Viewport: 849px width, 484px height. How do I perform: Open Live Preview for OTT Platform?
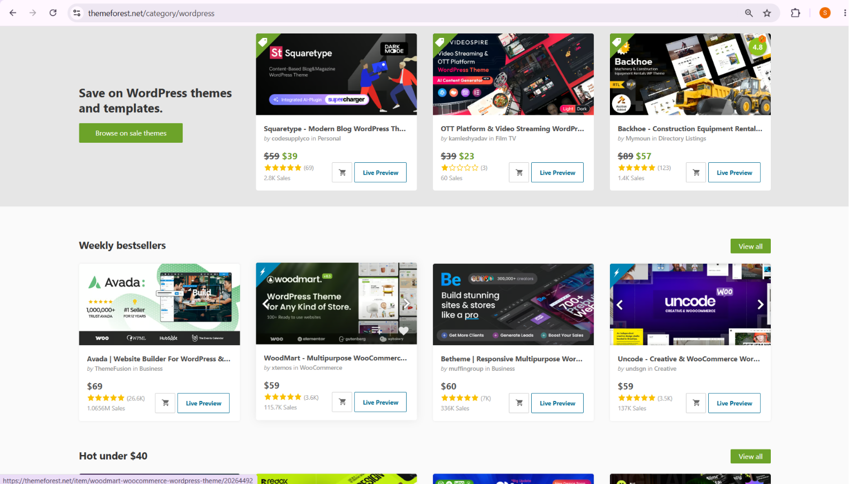(x=557, y=172)
